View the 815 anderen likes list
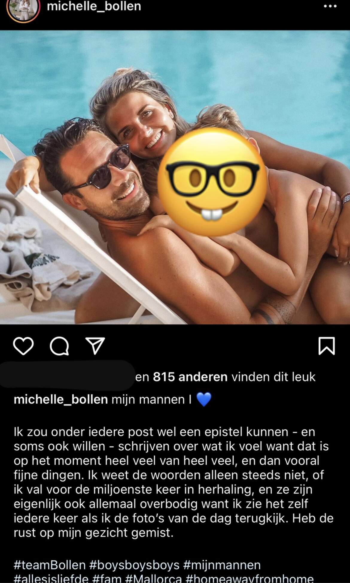 pyautogui.click(x=190, y=377)
